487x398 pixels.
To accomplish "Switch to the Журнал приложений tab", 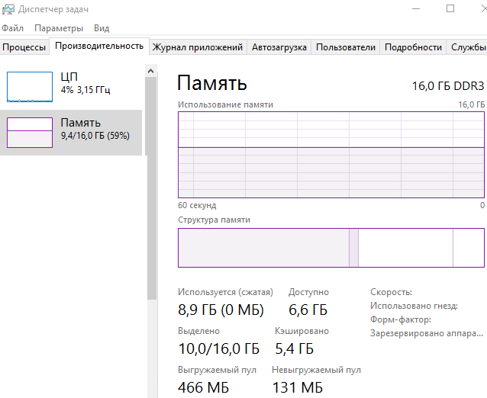I will (x=198, y=47).
